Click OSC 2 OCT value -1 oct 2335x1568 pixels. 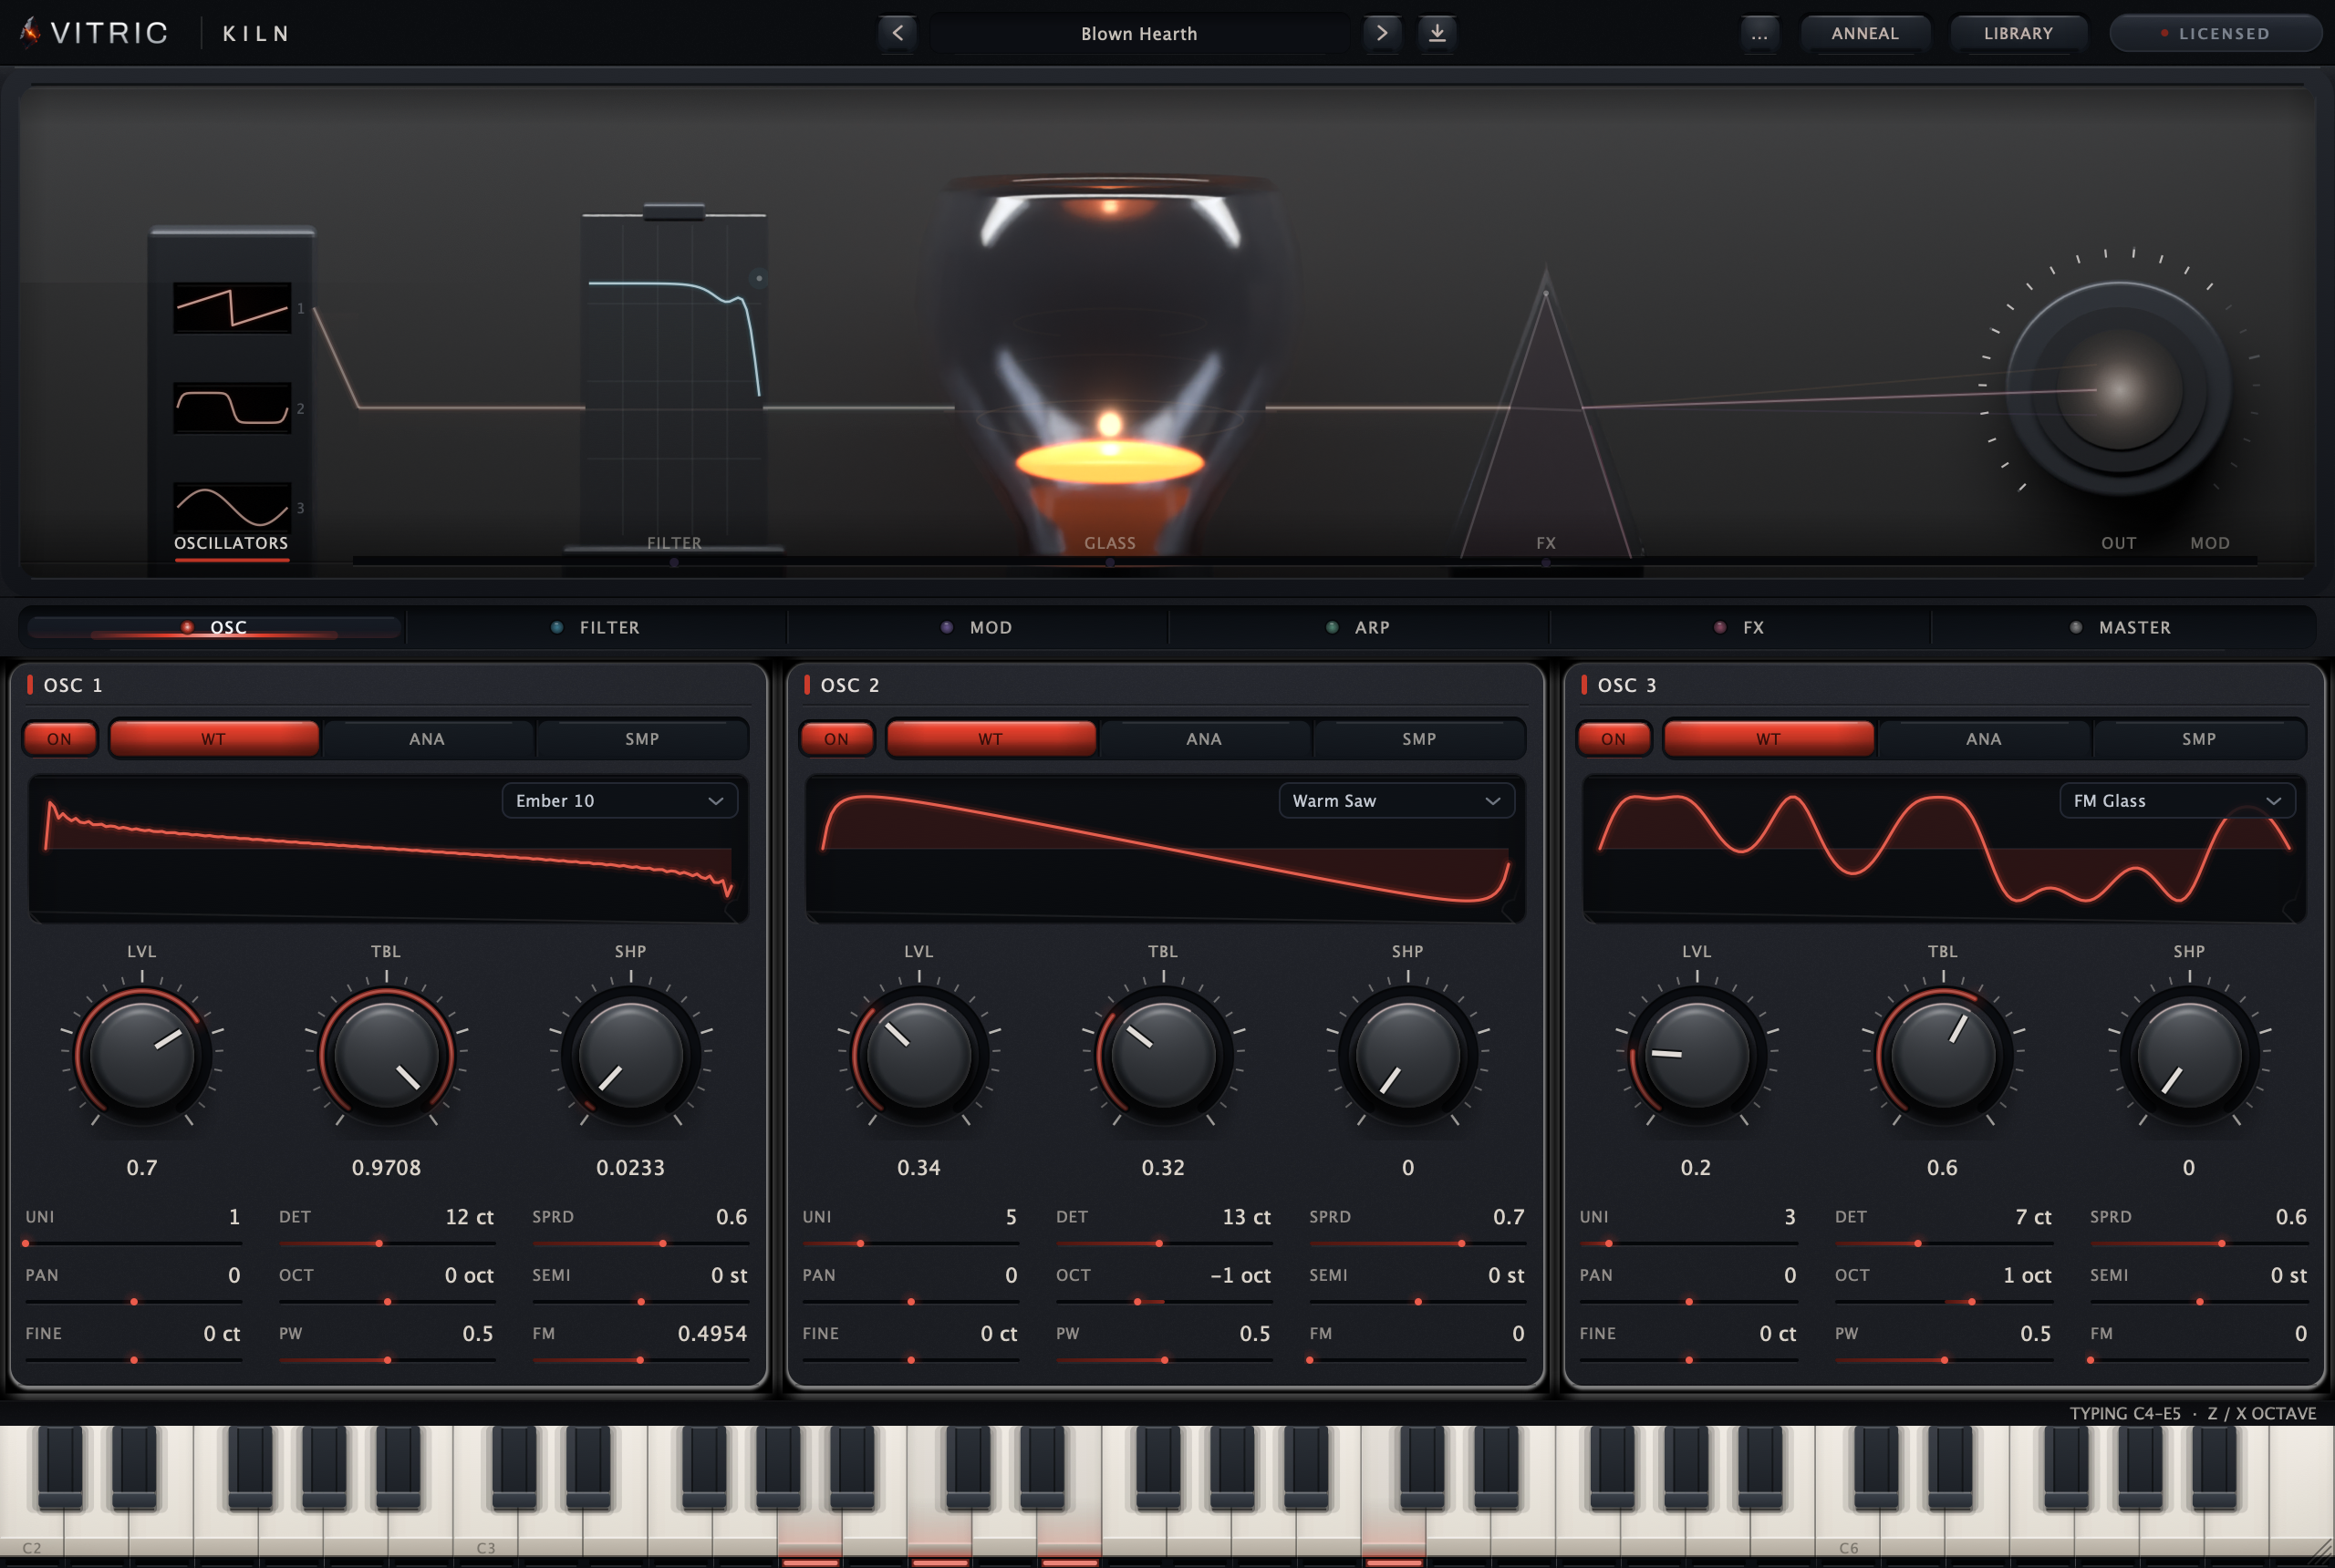pyautogui.click(x=1240, y=1275)
